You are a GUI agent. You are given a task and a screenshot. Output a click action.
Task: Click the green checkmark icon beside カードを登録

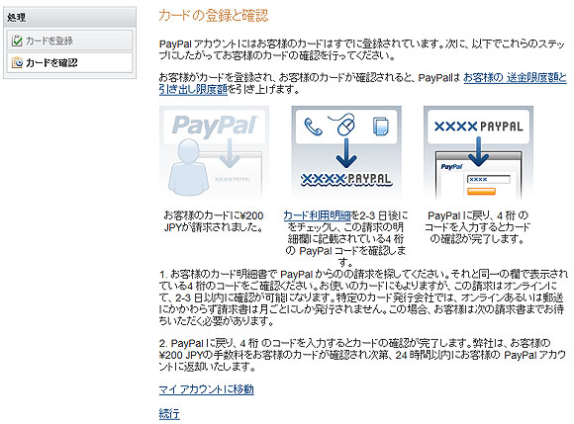click(x=17, y=41)
